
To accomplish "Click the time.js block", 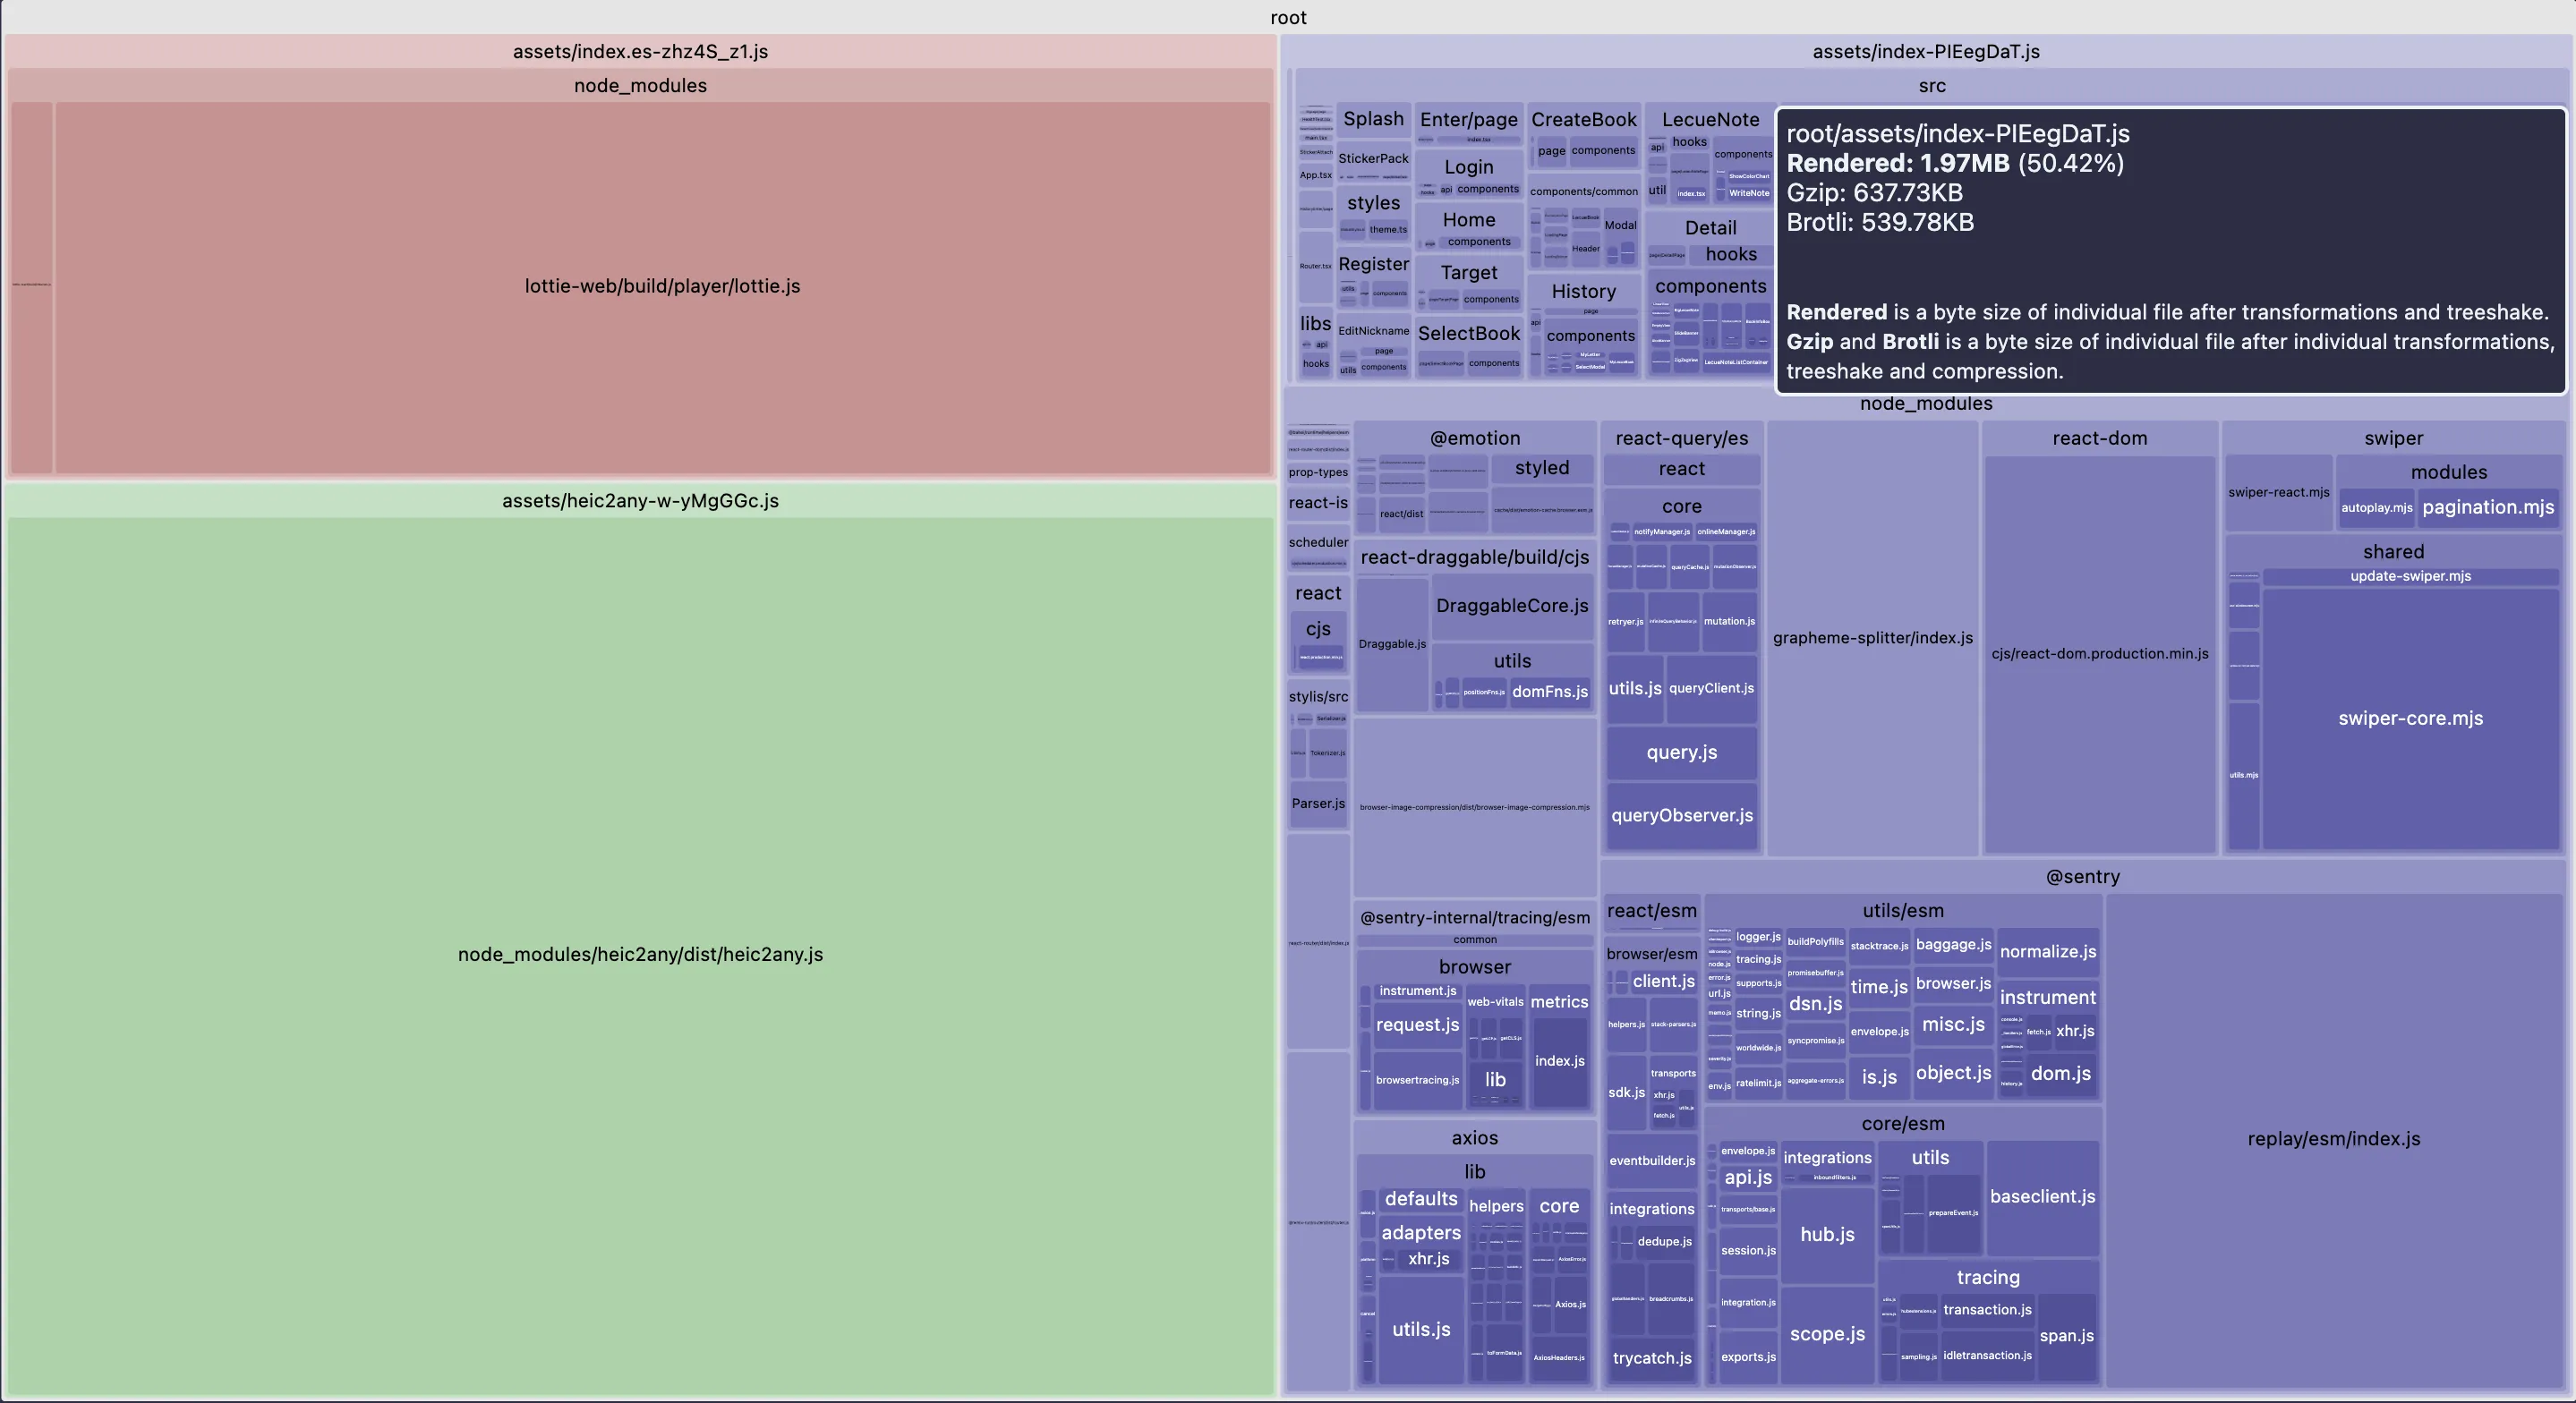I will coord(1879,988).
